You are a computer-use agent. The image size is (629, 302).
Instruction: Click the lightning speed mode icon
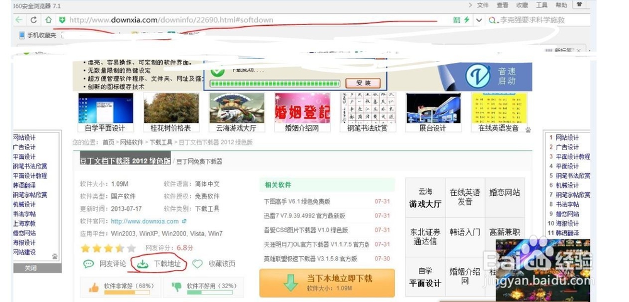tap(467, 19)
